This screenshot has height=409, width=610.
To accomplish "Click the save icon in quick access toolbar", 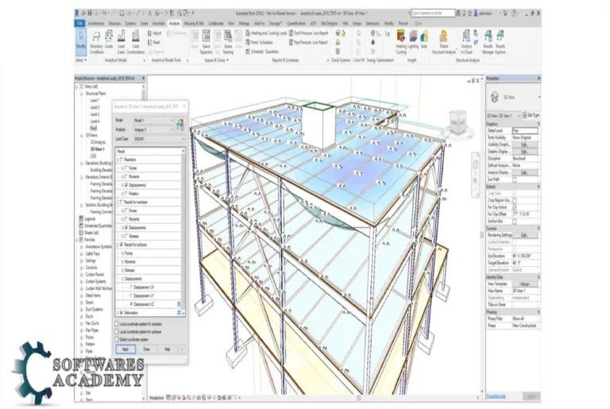I will click(x=91, y=14).
